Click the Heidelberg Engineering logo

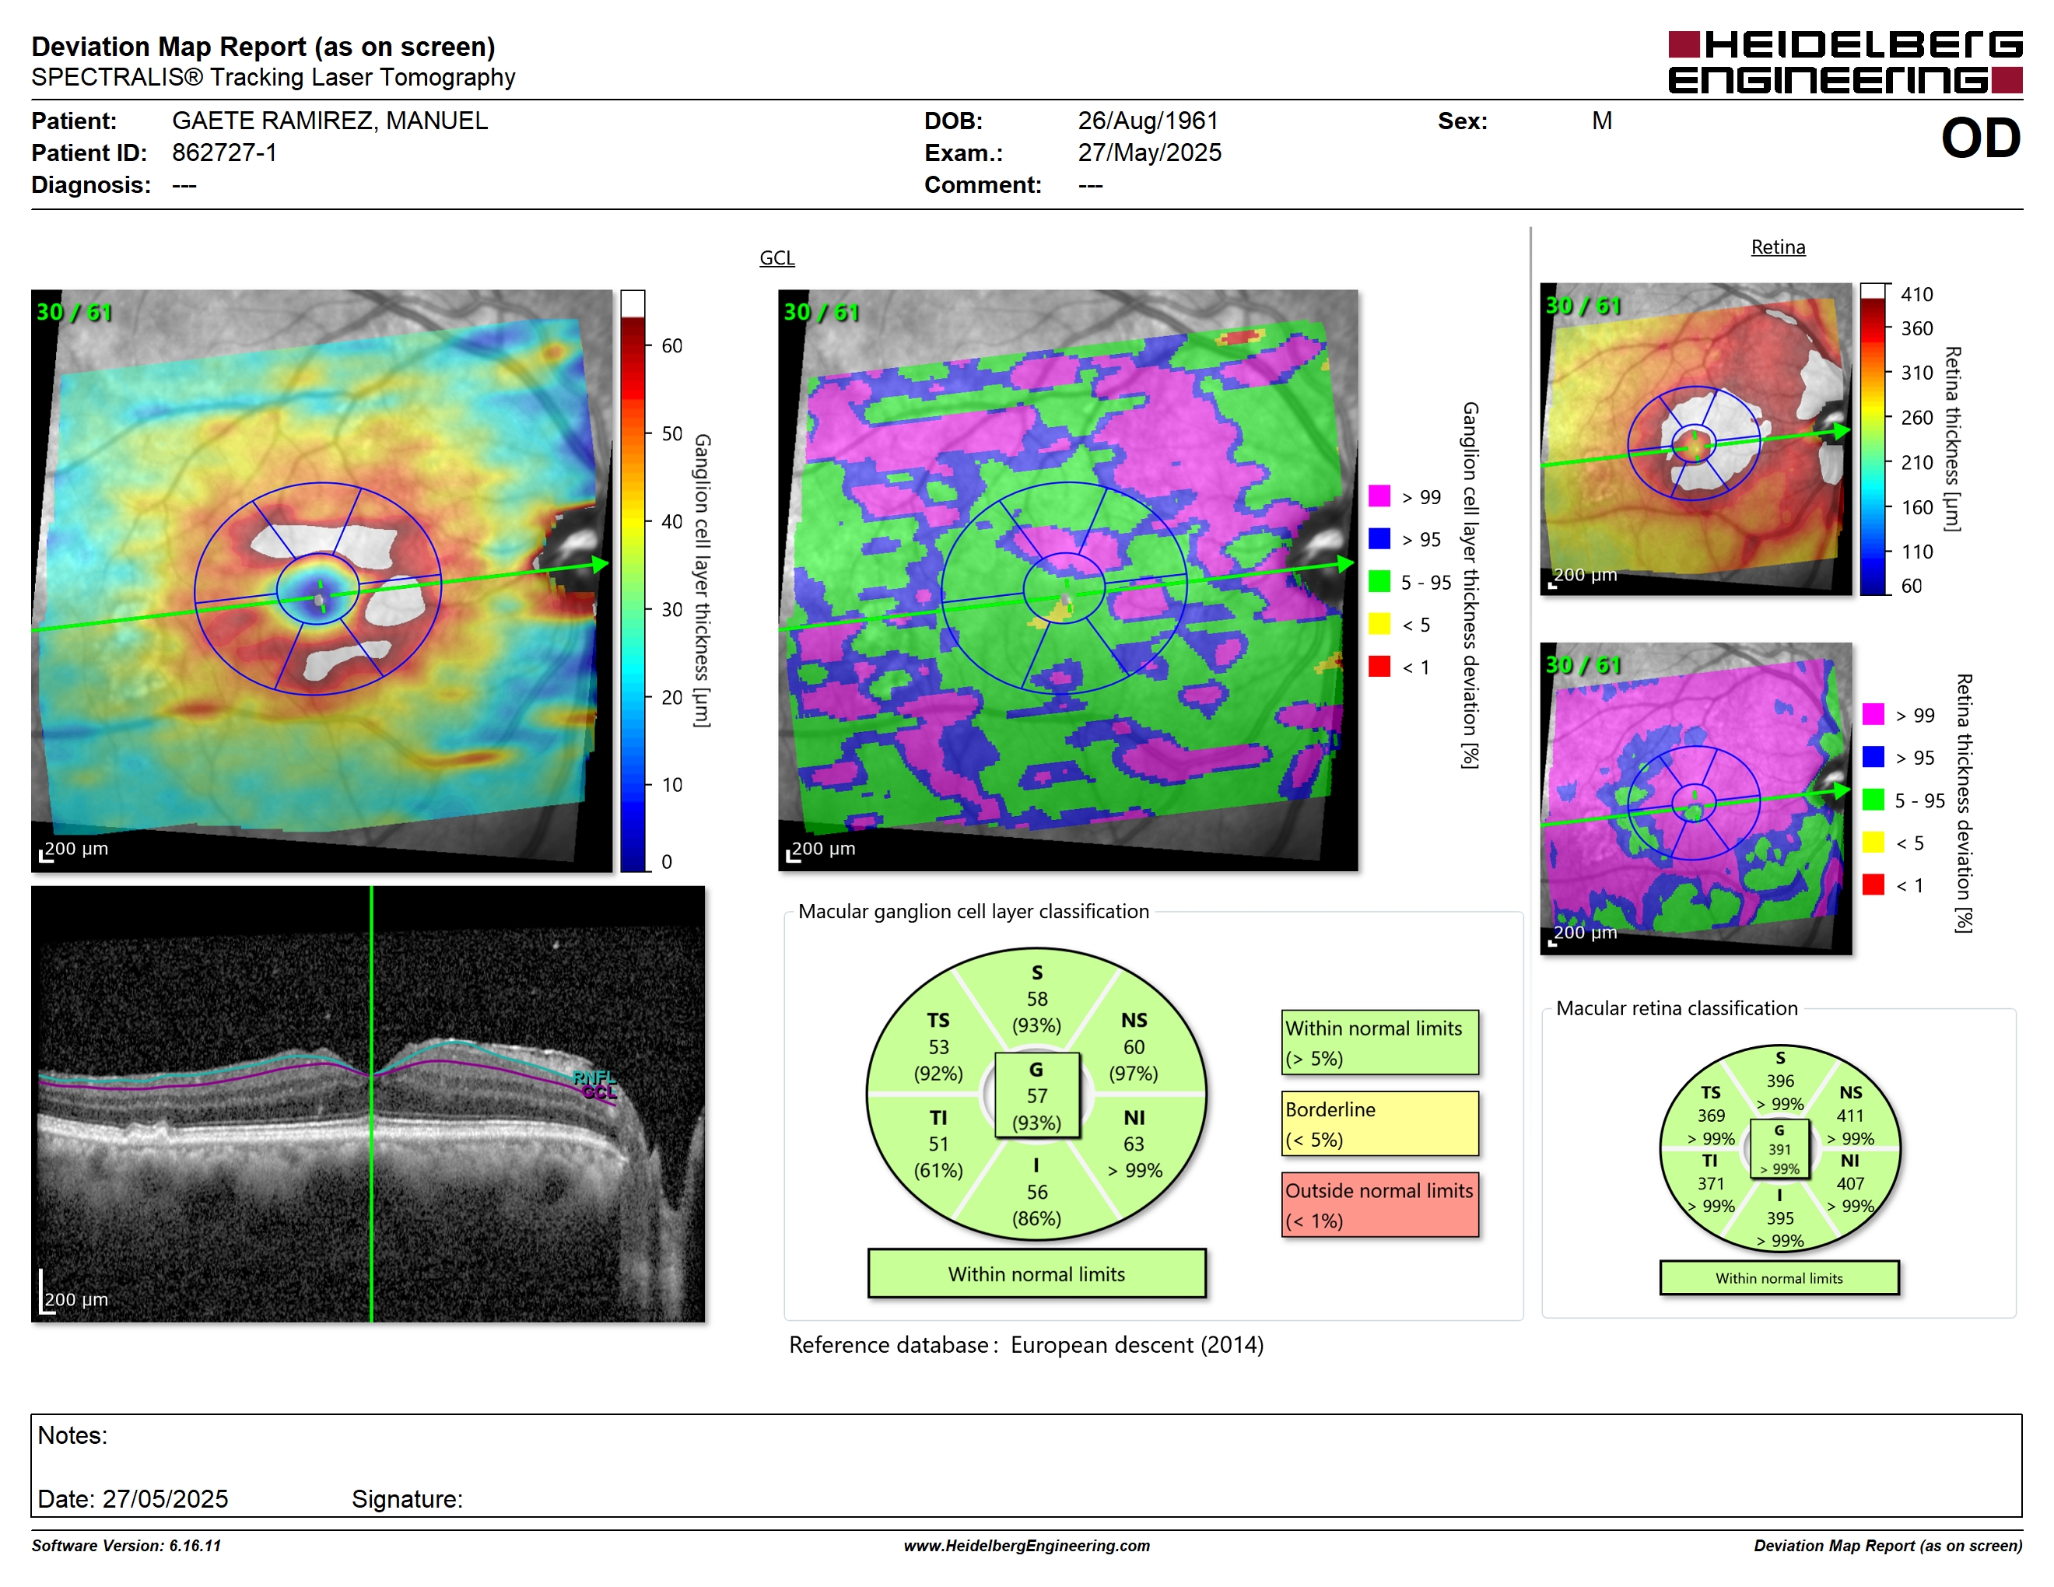click(x=1844, y=62)
